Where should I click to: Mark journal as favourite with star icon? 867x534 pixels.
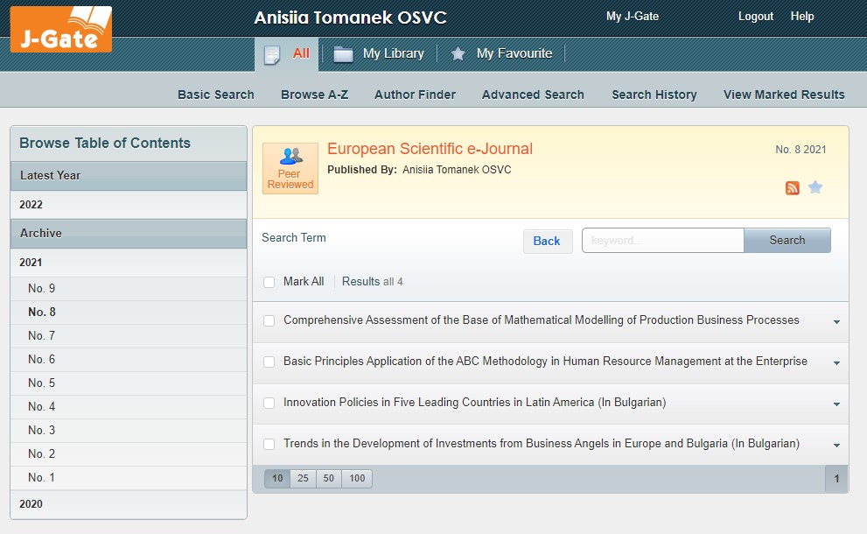[815, 187]
